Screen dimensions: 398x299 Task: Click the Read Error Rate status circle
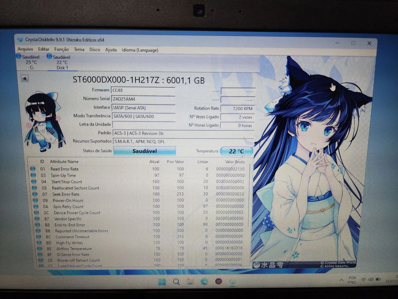33,169
